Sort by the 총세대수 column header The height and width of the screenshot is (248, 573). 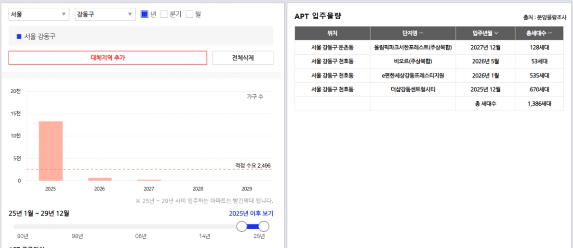click(539, 33)
